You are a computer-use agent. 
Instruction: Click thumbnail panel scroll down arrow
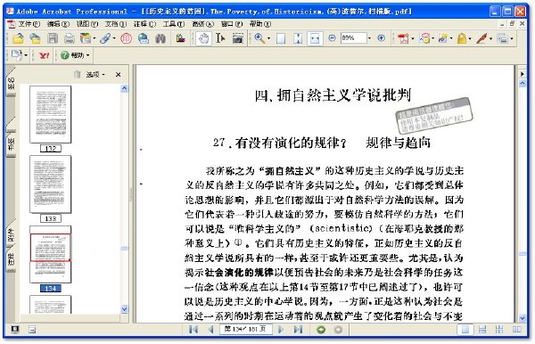(x=124, y=309)
